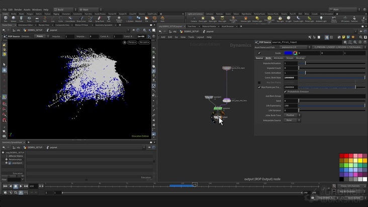Disable Probabilistic Emission checkbox

click(286, 91)
